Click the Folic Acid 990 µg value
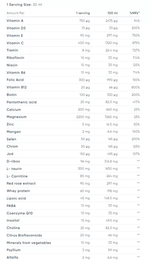Image resolution: width=152 pixels, height=260 pixels. point(112,80)
